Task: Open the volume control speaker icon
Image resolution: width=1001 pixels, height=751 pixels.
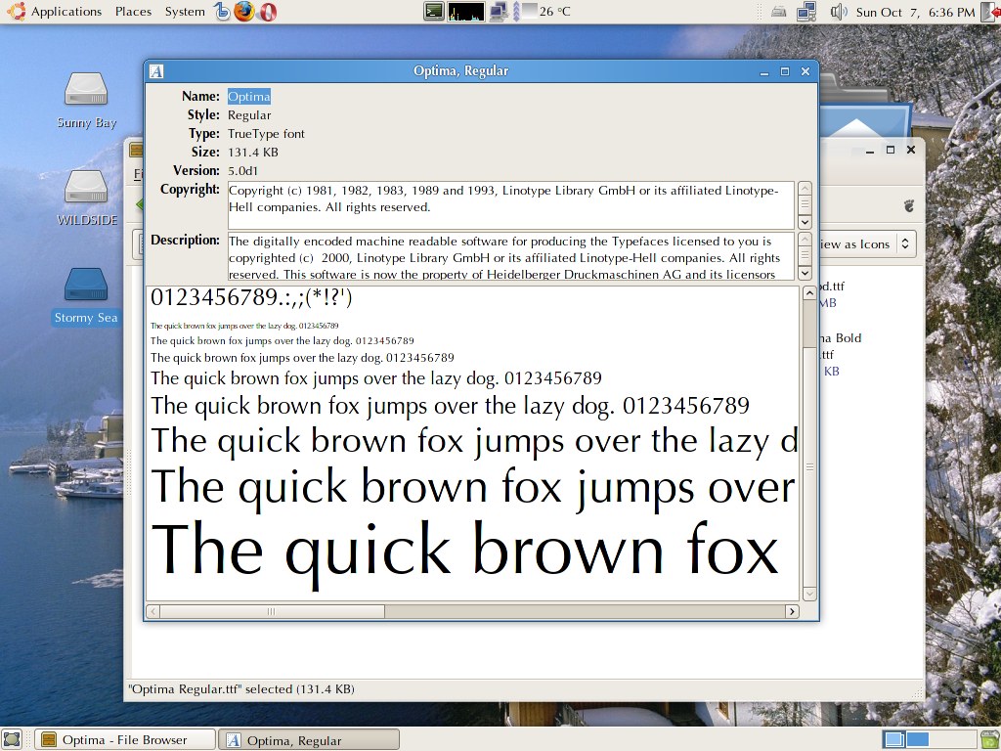Action: tap(838, 12)
